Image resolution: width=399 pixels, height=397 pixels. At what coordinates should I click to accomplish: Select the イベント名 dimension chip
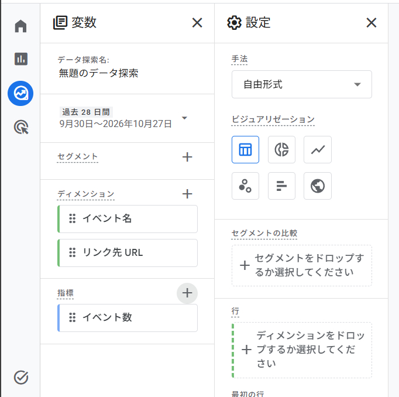pyautogui.click(x=128, y=219)
